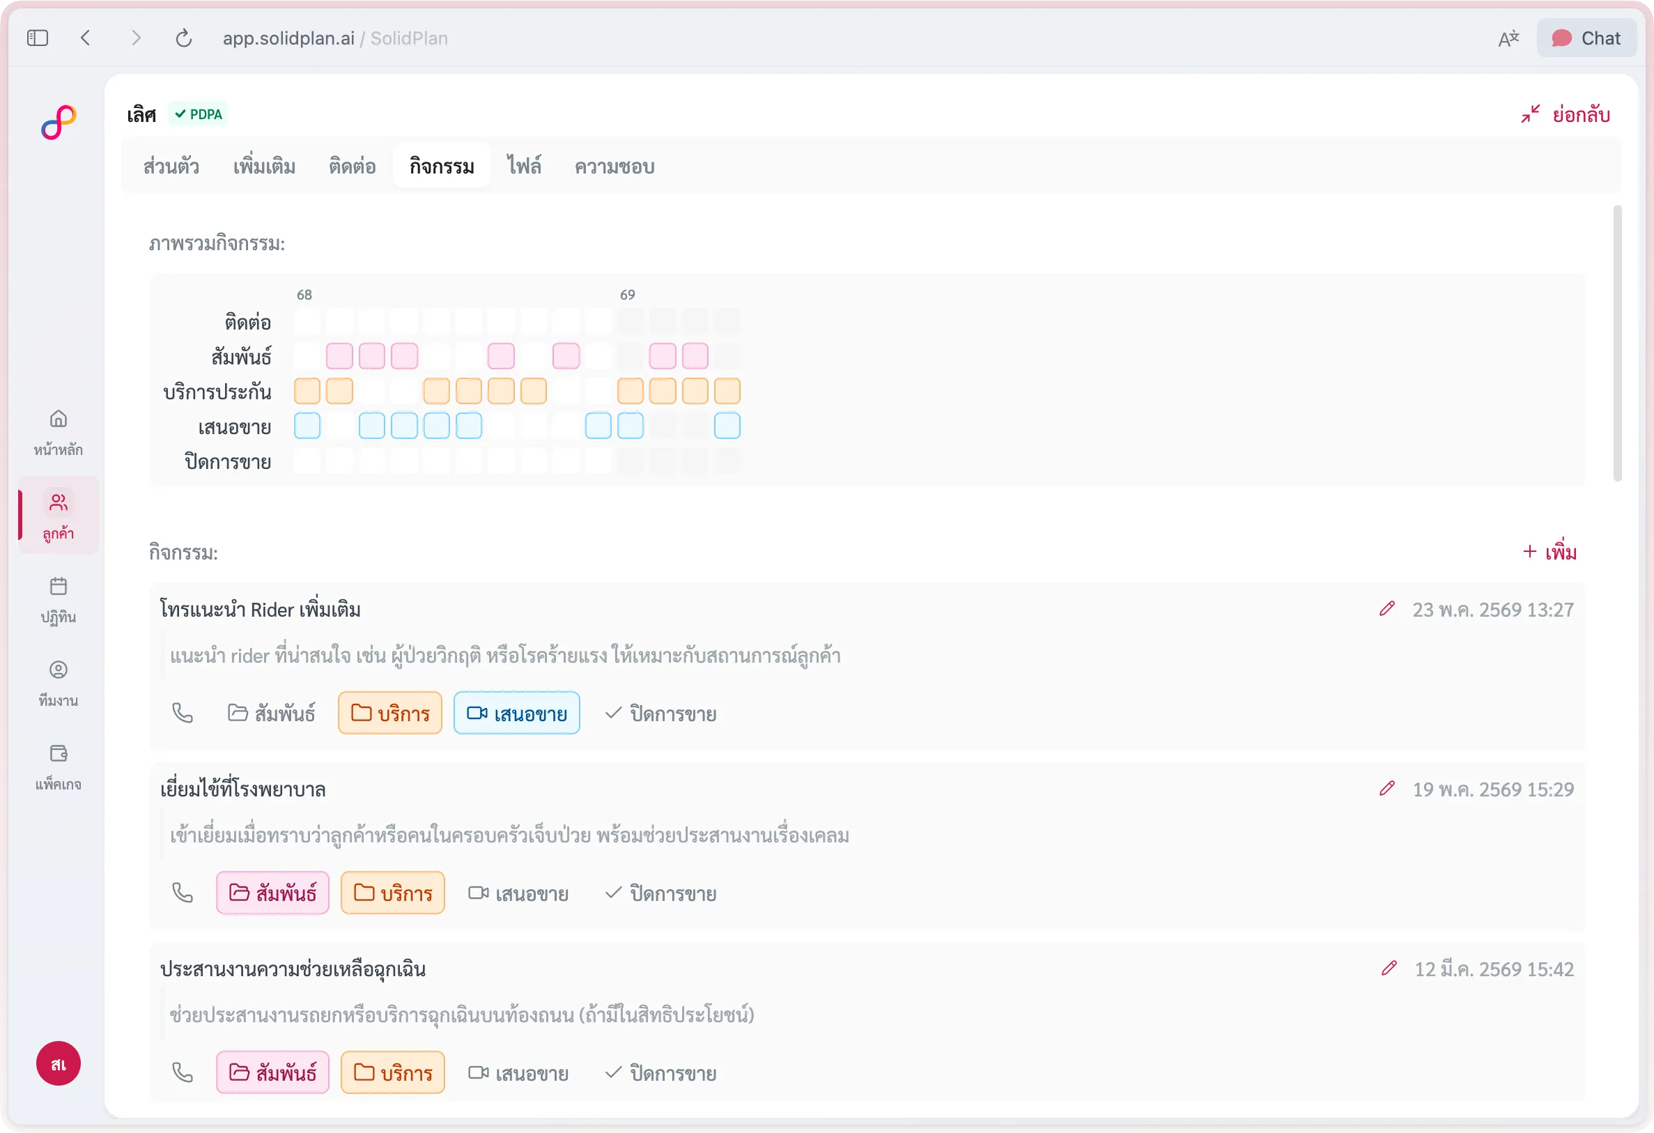Toggle the browser sidebar panel icon
The image size is (1654, 1133).
(38, 38)
